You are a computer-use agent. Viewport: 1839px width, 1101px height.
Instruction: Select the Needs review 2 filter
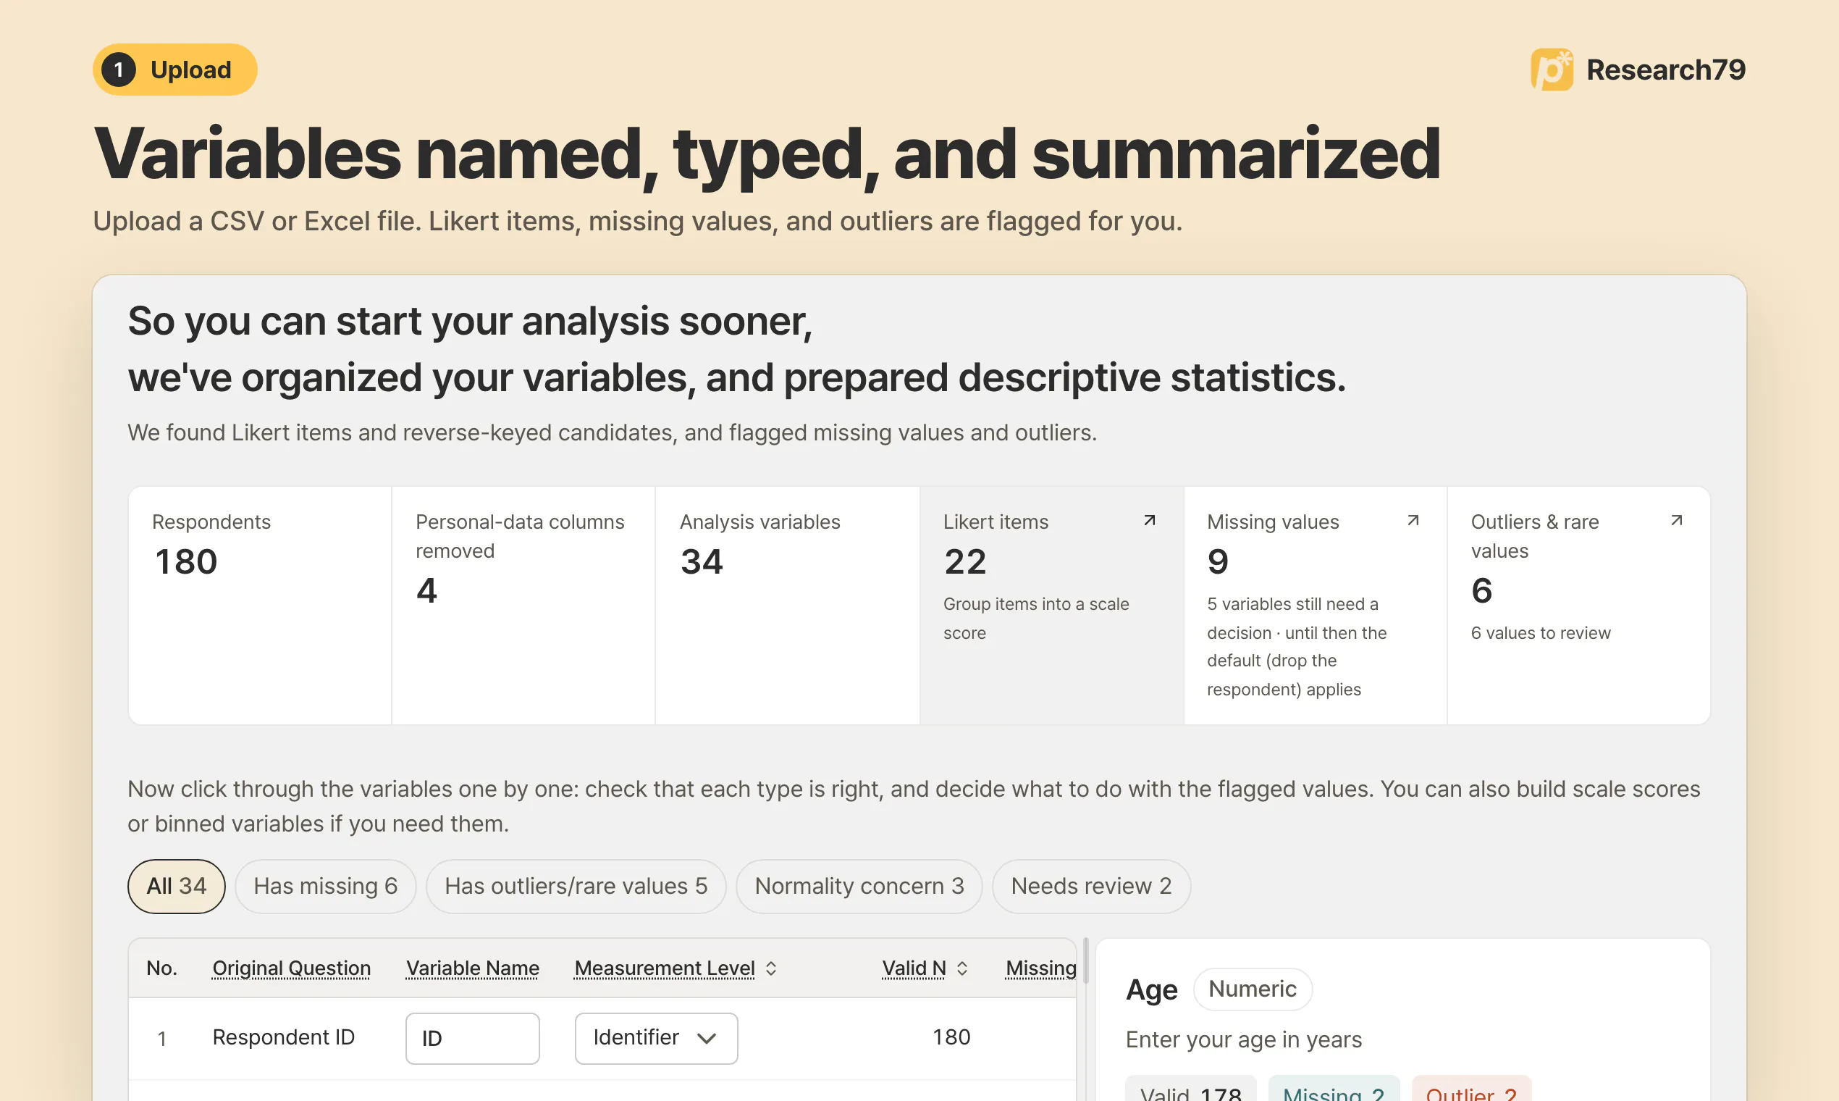[1092, 886]
